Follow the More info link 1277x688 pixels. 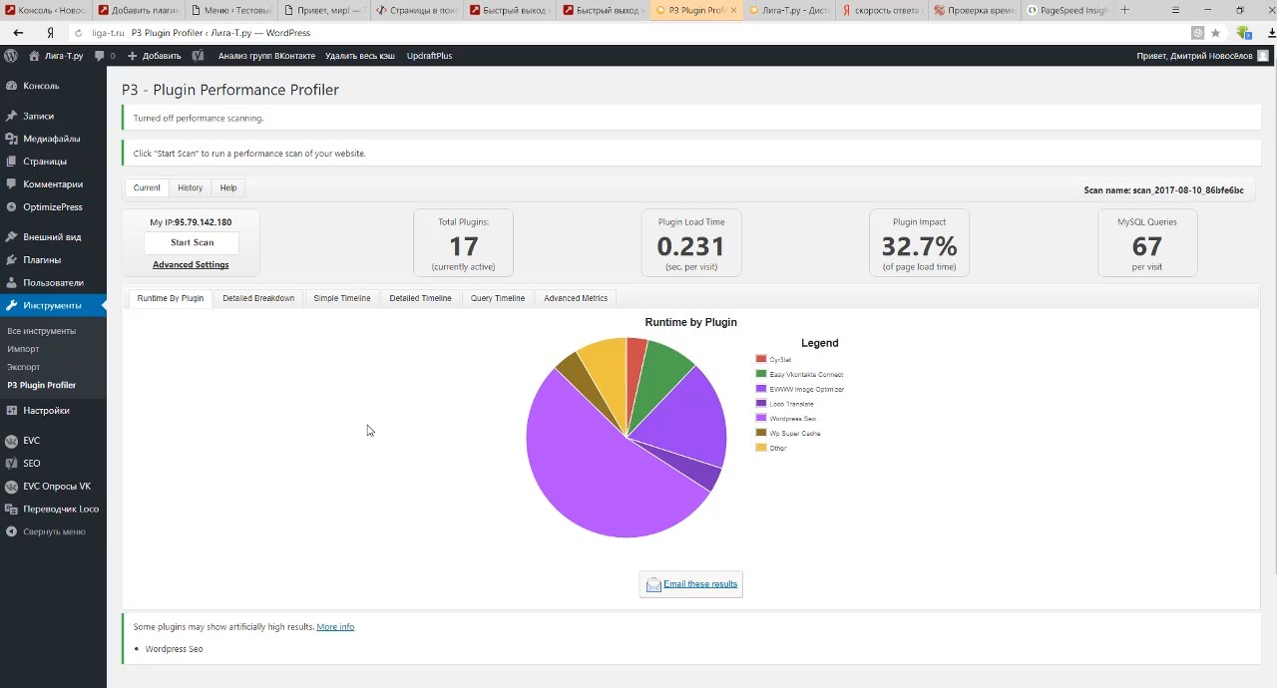pos(335,627)
